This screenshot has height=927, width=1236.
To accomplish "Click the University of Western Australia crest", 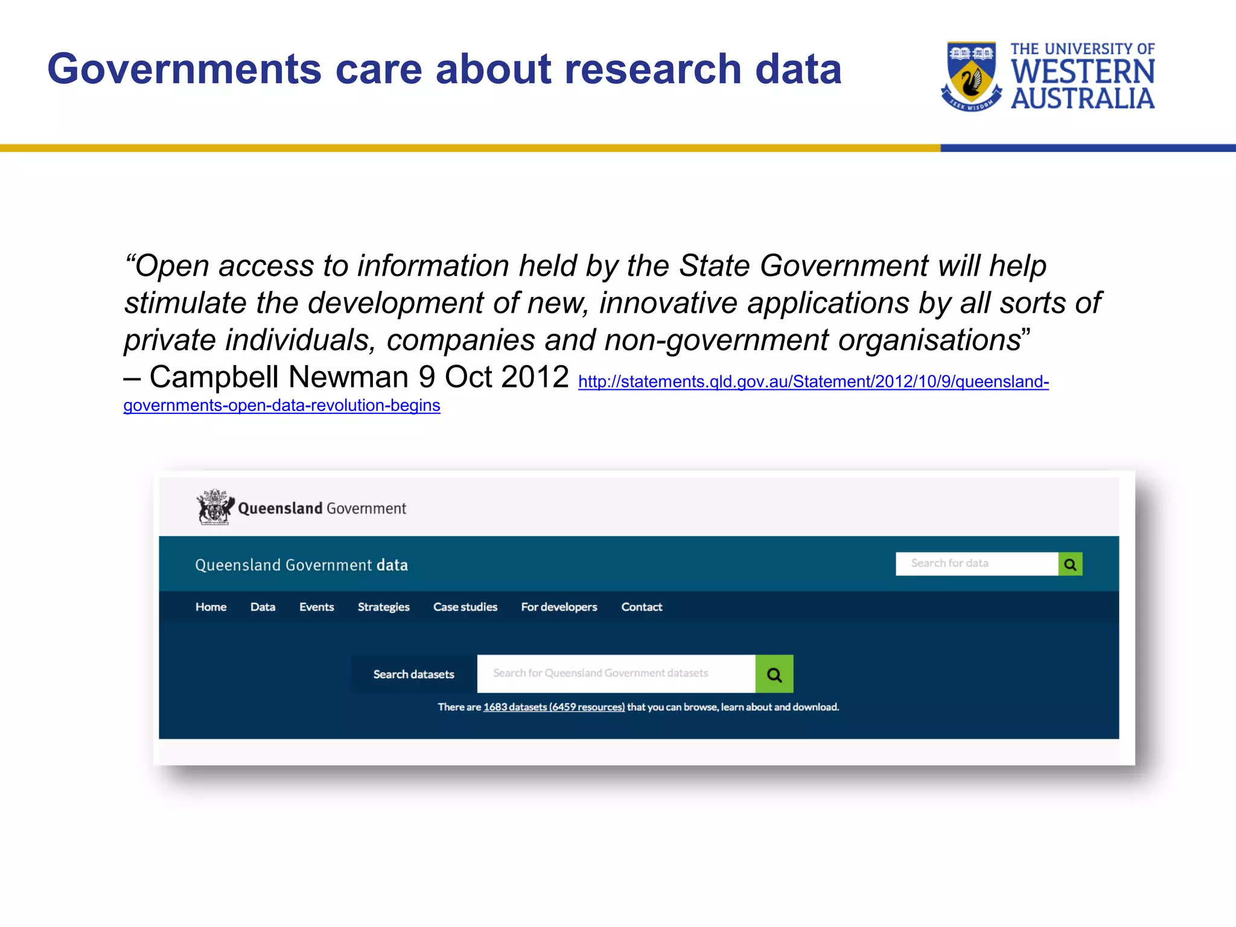I will (971, 76).
